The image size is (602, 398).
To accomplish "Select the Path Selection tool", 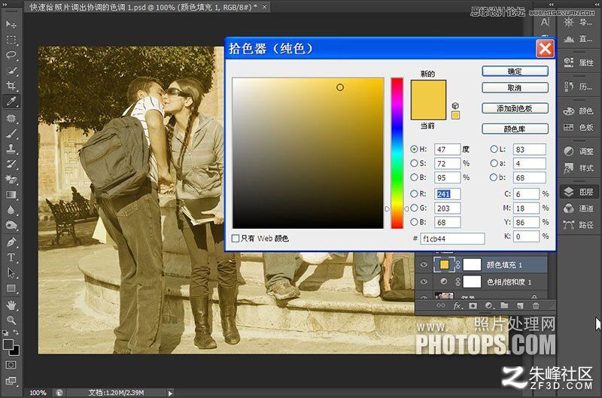I will pos(11,273).
